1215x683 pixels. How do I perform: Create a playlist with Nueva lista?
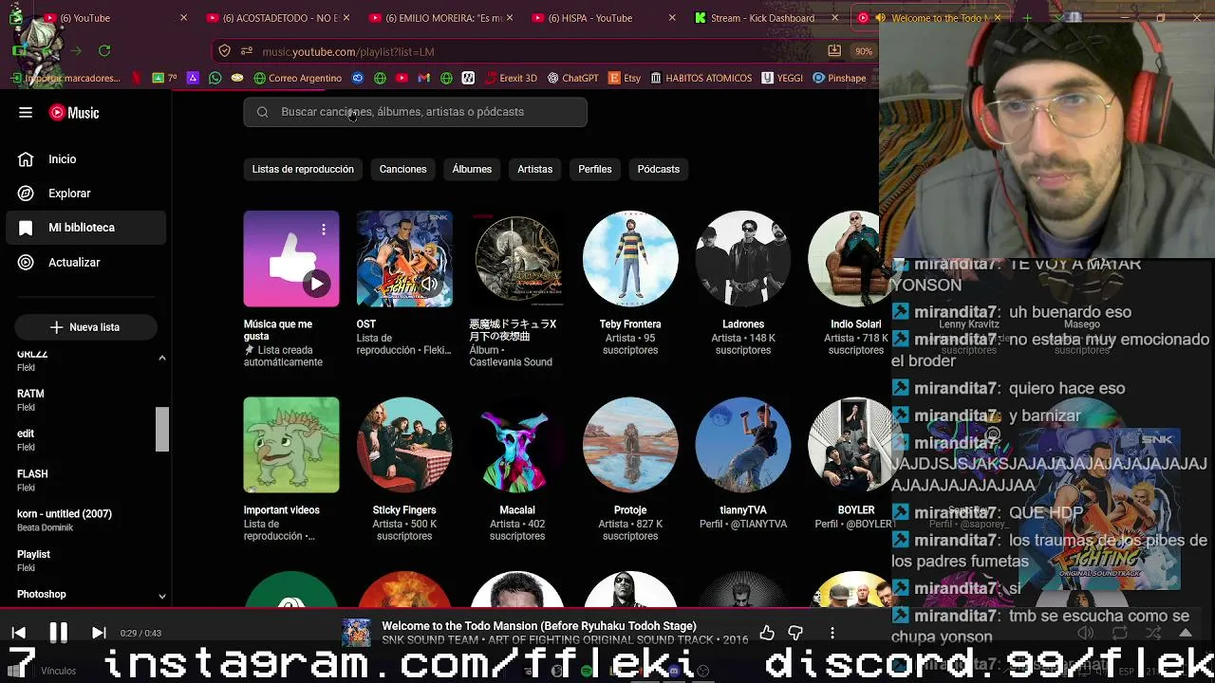(85, 327)
